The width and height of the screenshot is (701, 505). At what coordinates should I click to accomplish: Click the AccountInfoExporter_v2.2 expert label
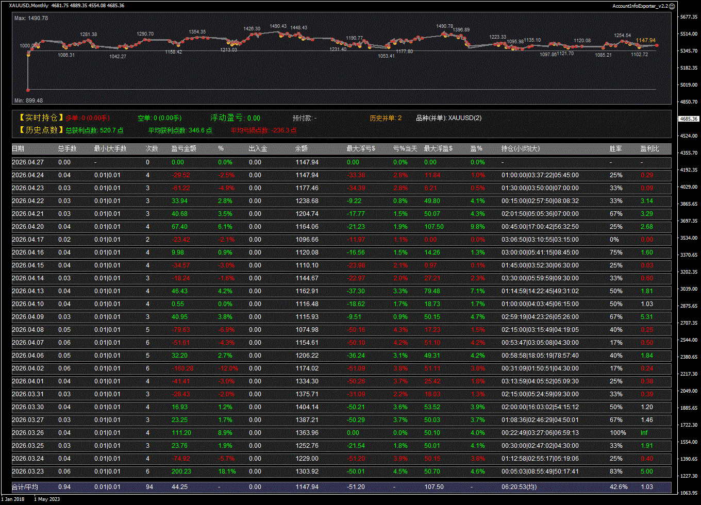click(640, 6)
